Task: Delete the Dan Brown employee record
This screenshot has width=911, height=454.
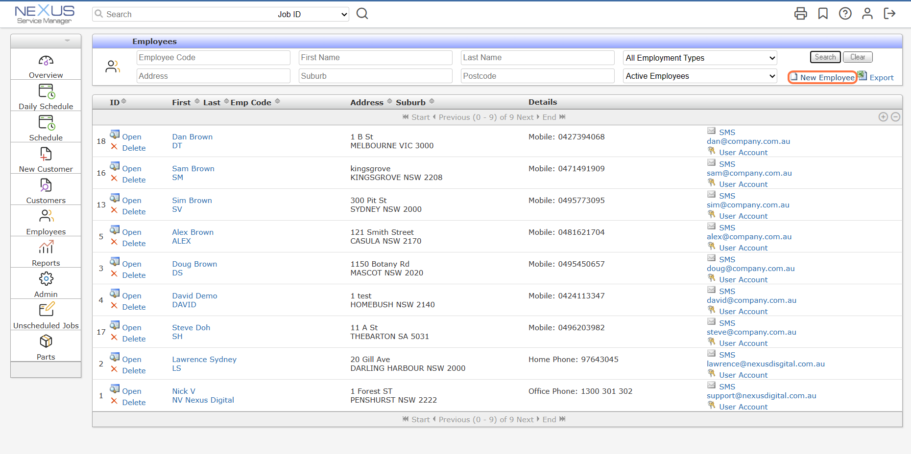Action: tap(134, 148)
